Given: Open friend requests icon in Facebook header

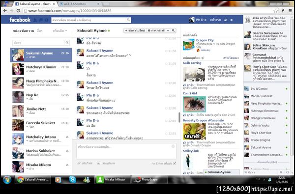Looking at the screenshot, I should pos(35,20).
